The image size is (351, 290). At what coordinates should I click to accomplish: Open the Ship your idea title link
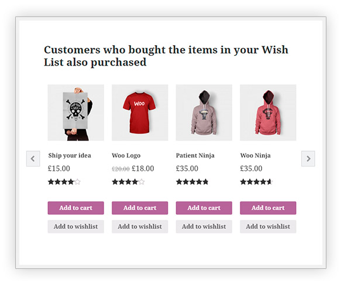[x=70, y=156]
